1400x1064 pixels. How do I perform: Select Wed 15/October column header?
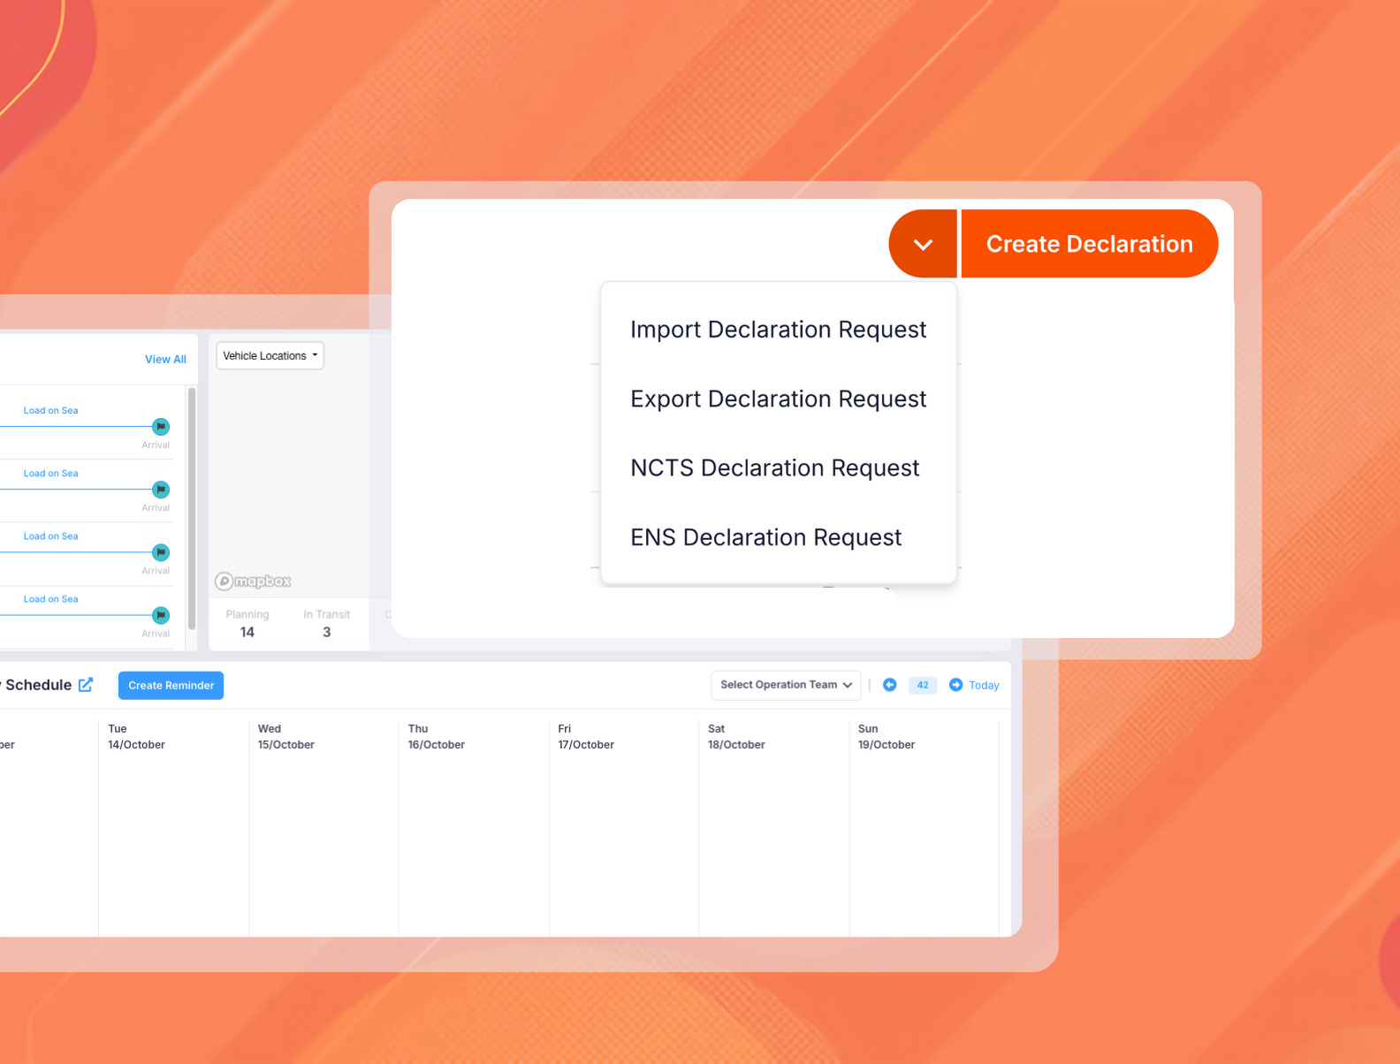click(286, 737)
